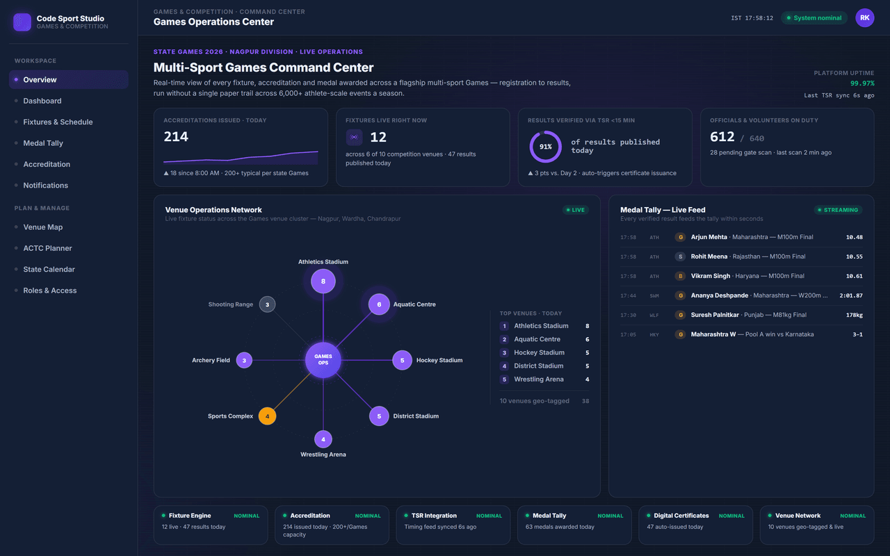
Task: Click the gold badge for Suresh Palnitkar
Action: [680, 315]
